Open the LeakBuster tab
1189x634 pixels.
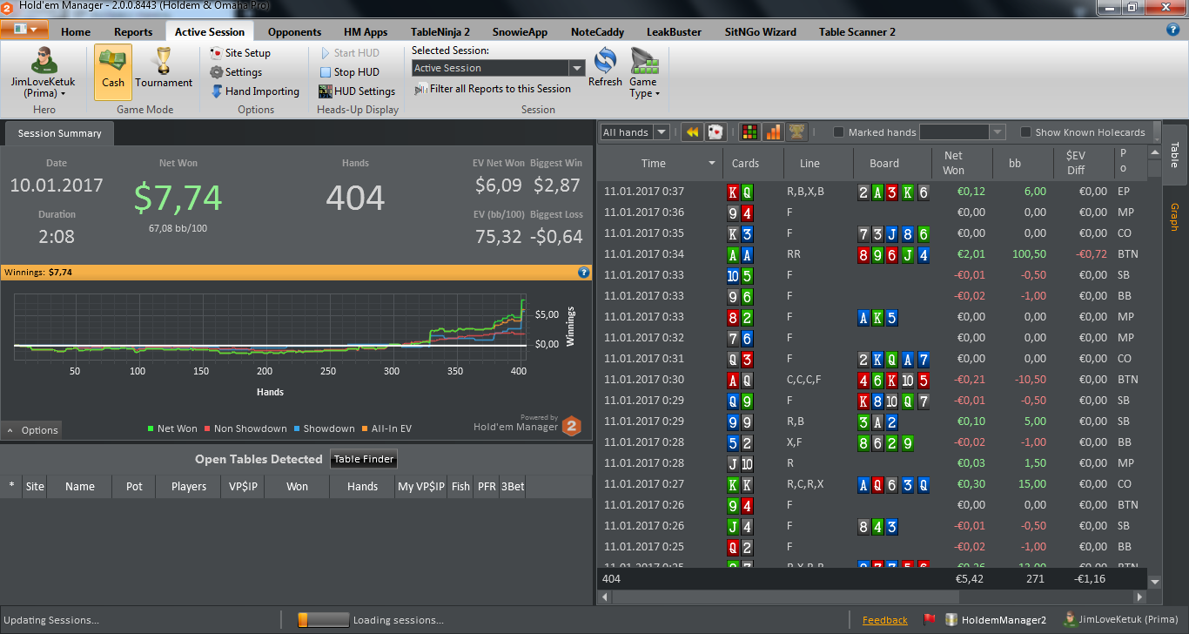[x=674, y=32]
